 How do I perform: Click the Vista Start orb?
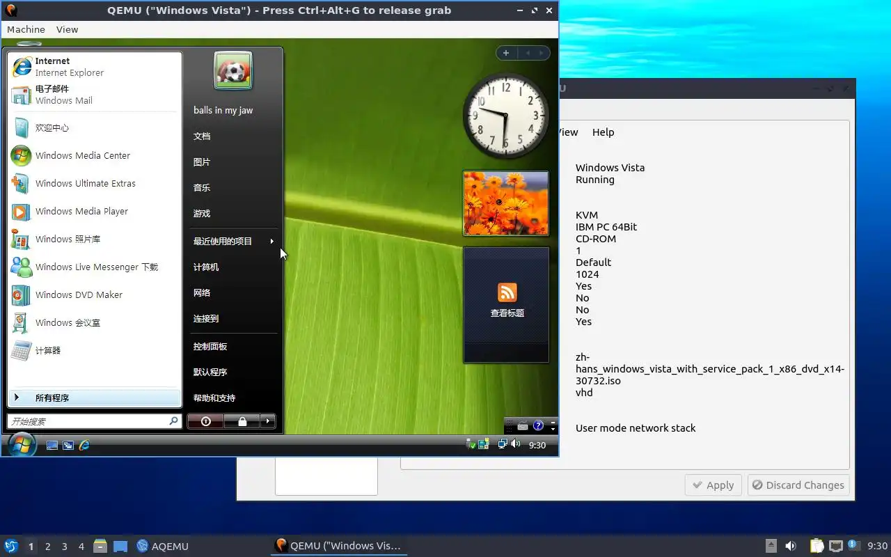point(22,444)
